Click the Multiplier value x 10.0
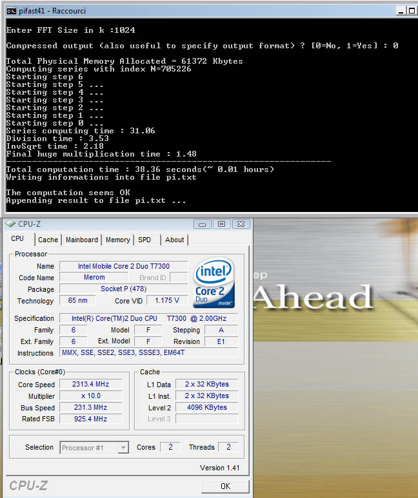Viewport: 418px width, 498px height. point(91,396)
